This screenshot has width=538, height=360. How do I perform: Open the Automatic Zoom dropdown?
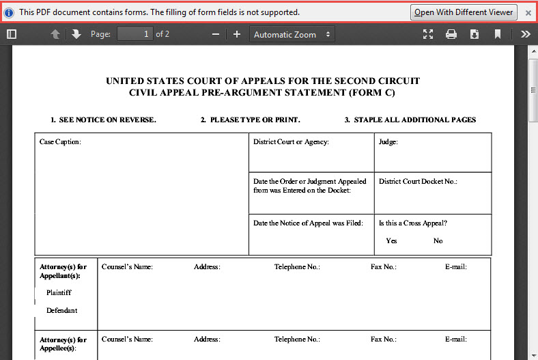point(292,34)
